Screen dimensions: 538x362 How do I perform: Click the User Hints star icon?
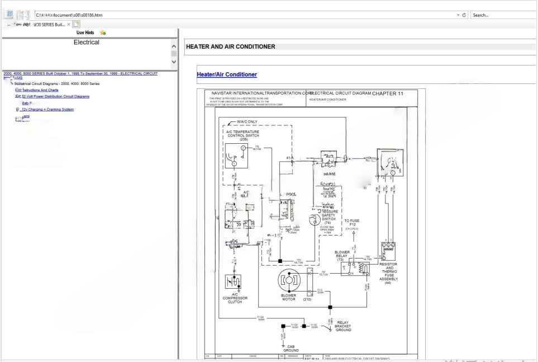click(103, 33)
